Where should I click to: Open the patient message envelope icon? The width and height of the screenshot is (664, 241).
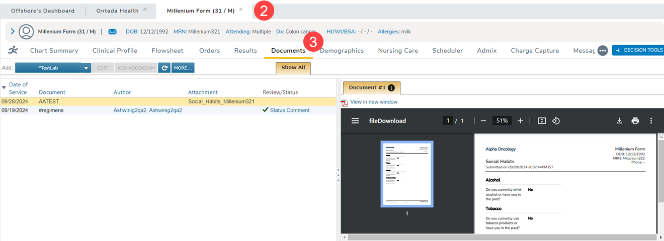[112, 32]
